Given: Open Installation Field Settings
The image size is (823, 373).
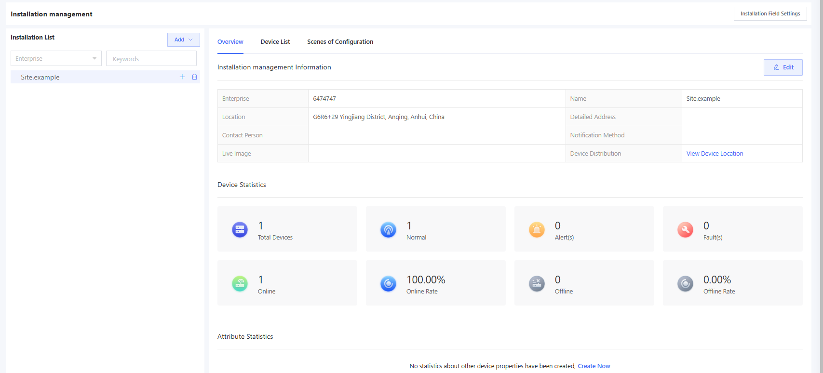Looking at the screenshot, I should tap(770, 13).
